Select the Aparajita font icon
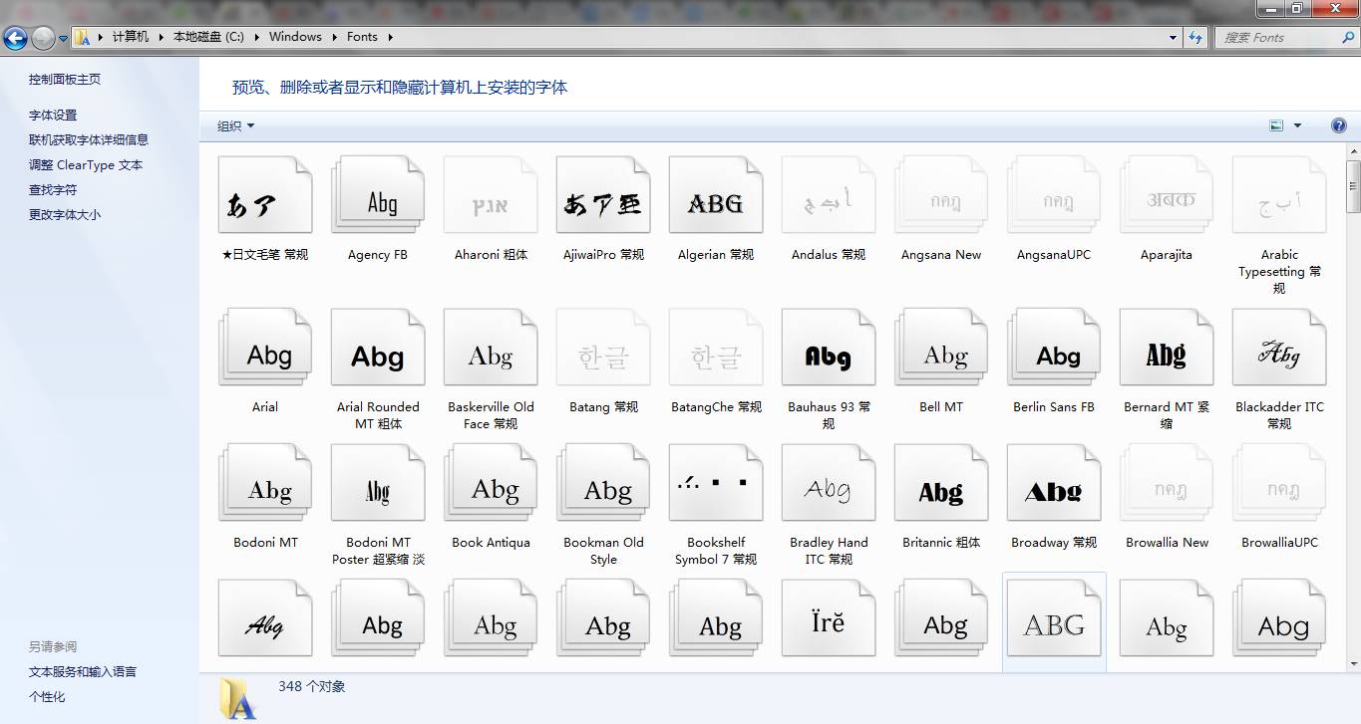Image resolution: width=1361 pixels, height=724 pixels. coord(1167,195)
